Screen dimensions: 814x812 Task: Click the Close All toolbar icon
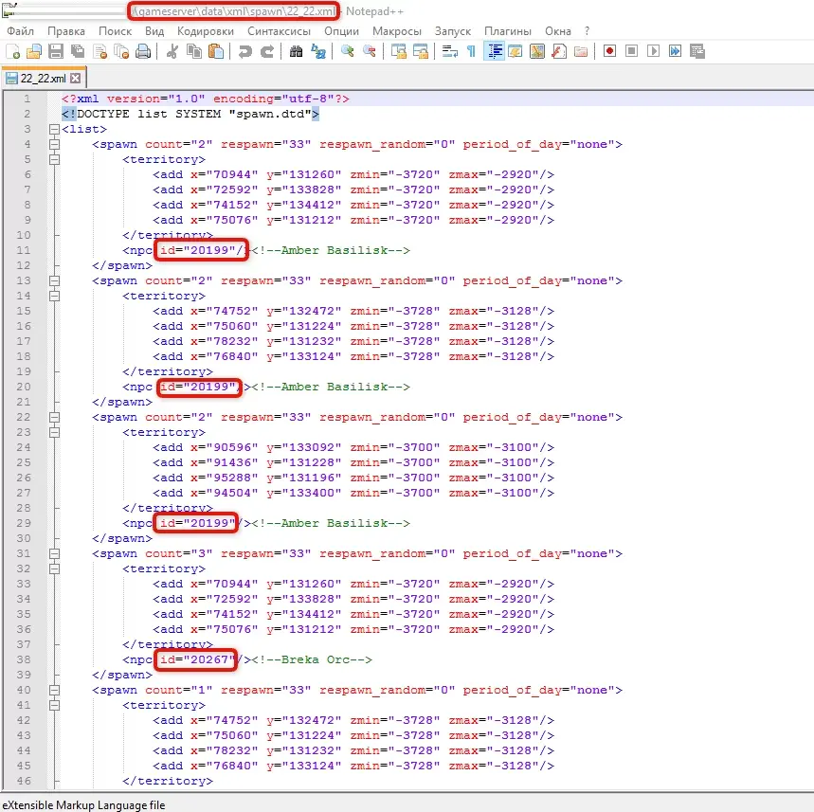point(121,51)
